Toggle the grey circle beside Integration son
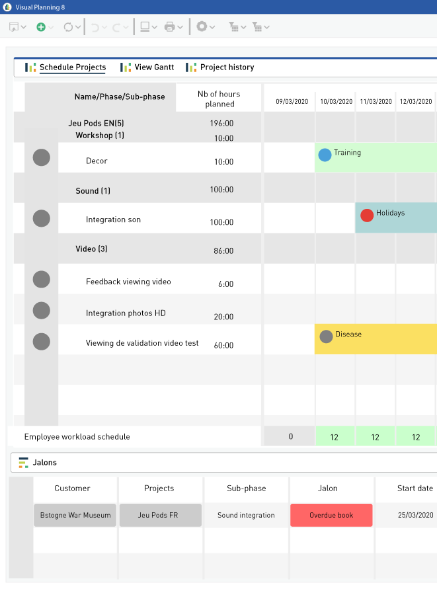437x591 pixels. pyautogui.click(x=41, y=218)
